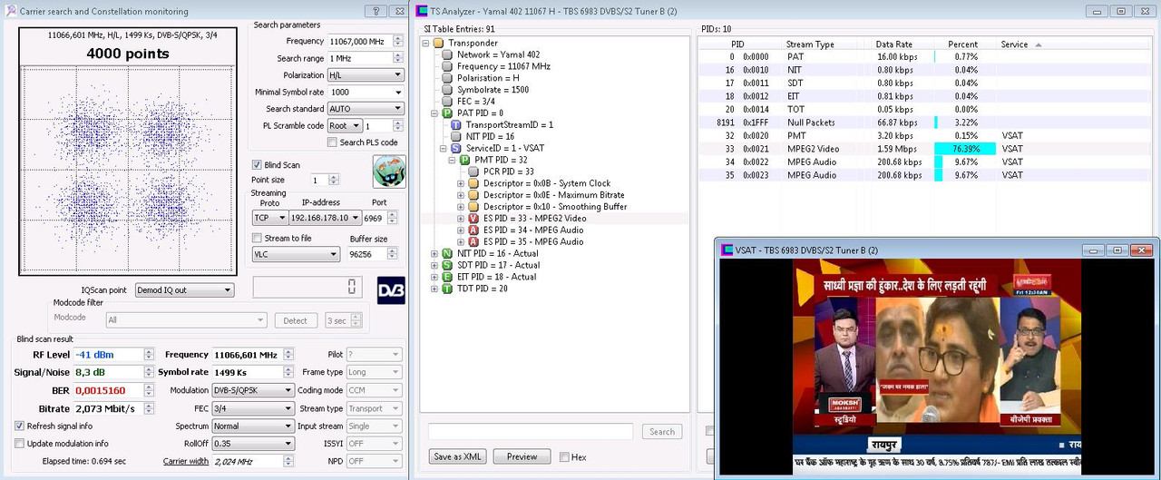Click the blue T icon for TransportStreamID = 1
The height and width of the screenshot is (480, 1161).
tap(456, 124)
